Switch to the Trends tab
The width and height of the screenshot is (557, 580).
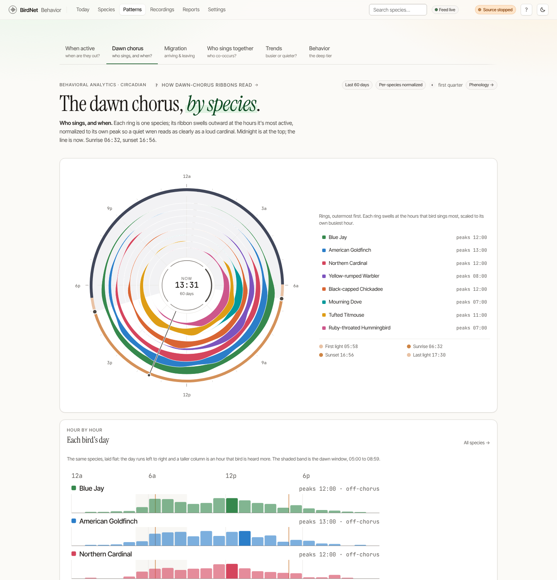(281, 52)
